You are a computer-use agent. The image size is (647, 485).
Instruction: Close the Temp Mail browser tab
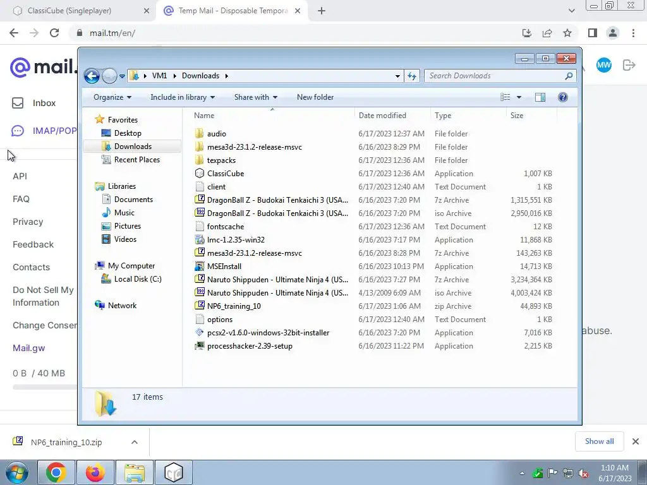click(298, 11)
